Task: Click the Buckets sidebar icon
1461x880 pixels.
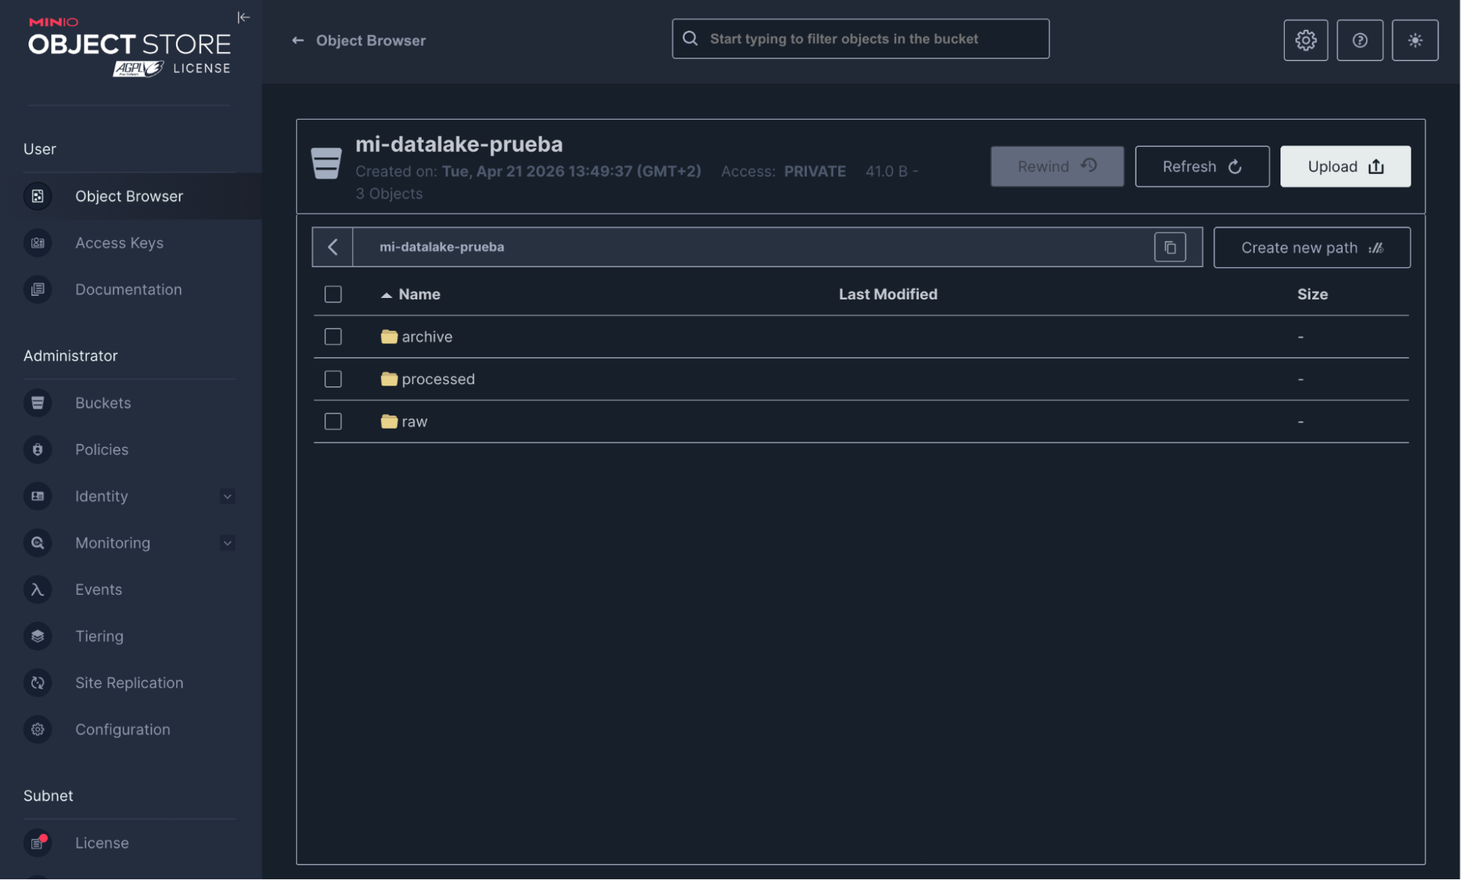Action: click(37, 402)
